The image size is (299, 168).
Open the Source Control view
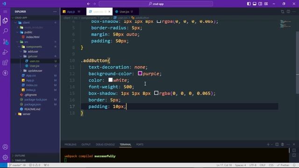(x=5, y=42)
